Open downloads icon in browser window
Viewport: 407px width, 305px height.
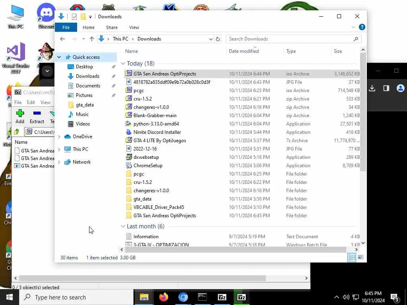[372, 88]
